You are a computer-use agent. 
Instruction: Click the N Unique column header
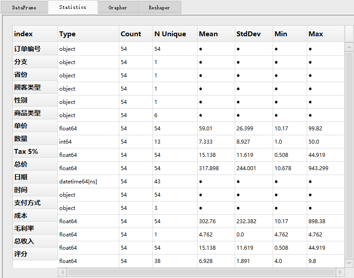coord(175,34)
